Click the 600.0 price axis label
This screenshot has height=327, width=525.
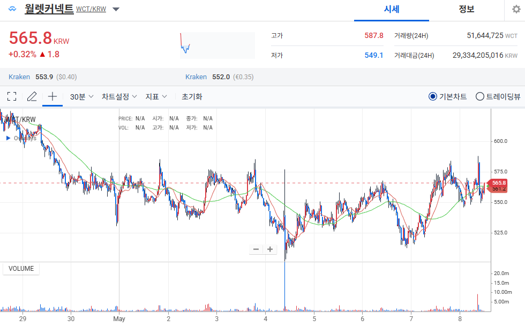tap(500, 141)
